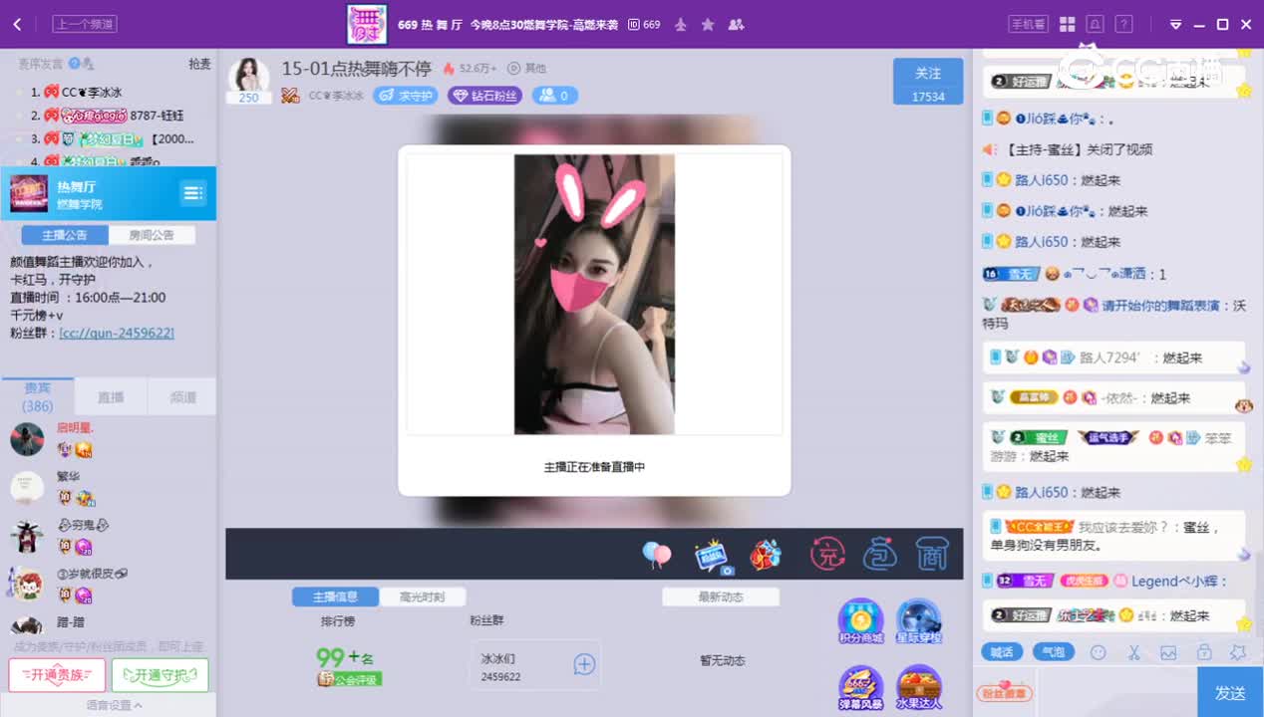Open the notification bell icon in title bar

coord(1095,24)
